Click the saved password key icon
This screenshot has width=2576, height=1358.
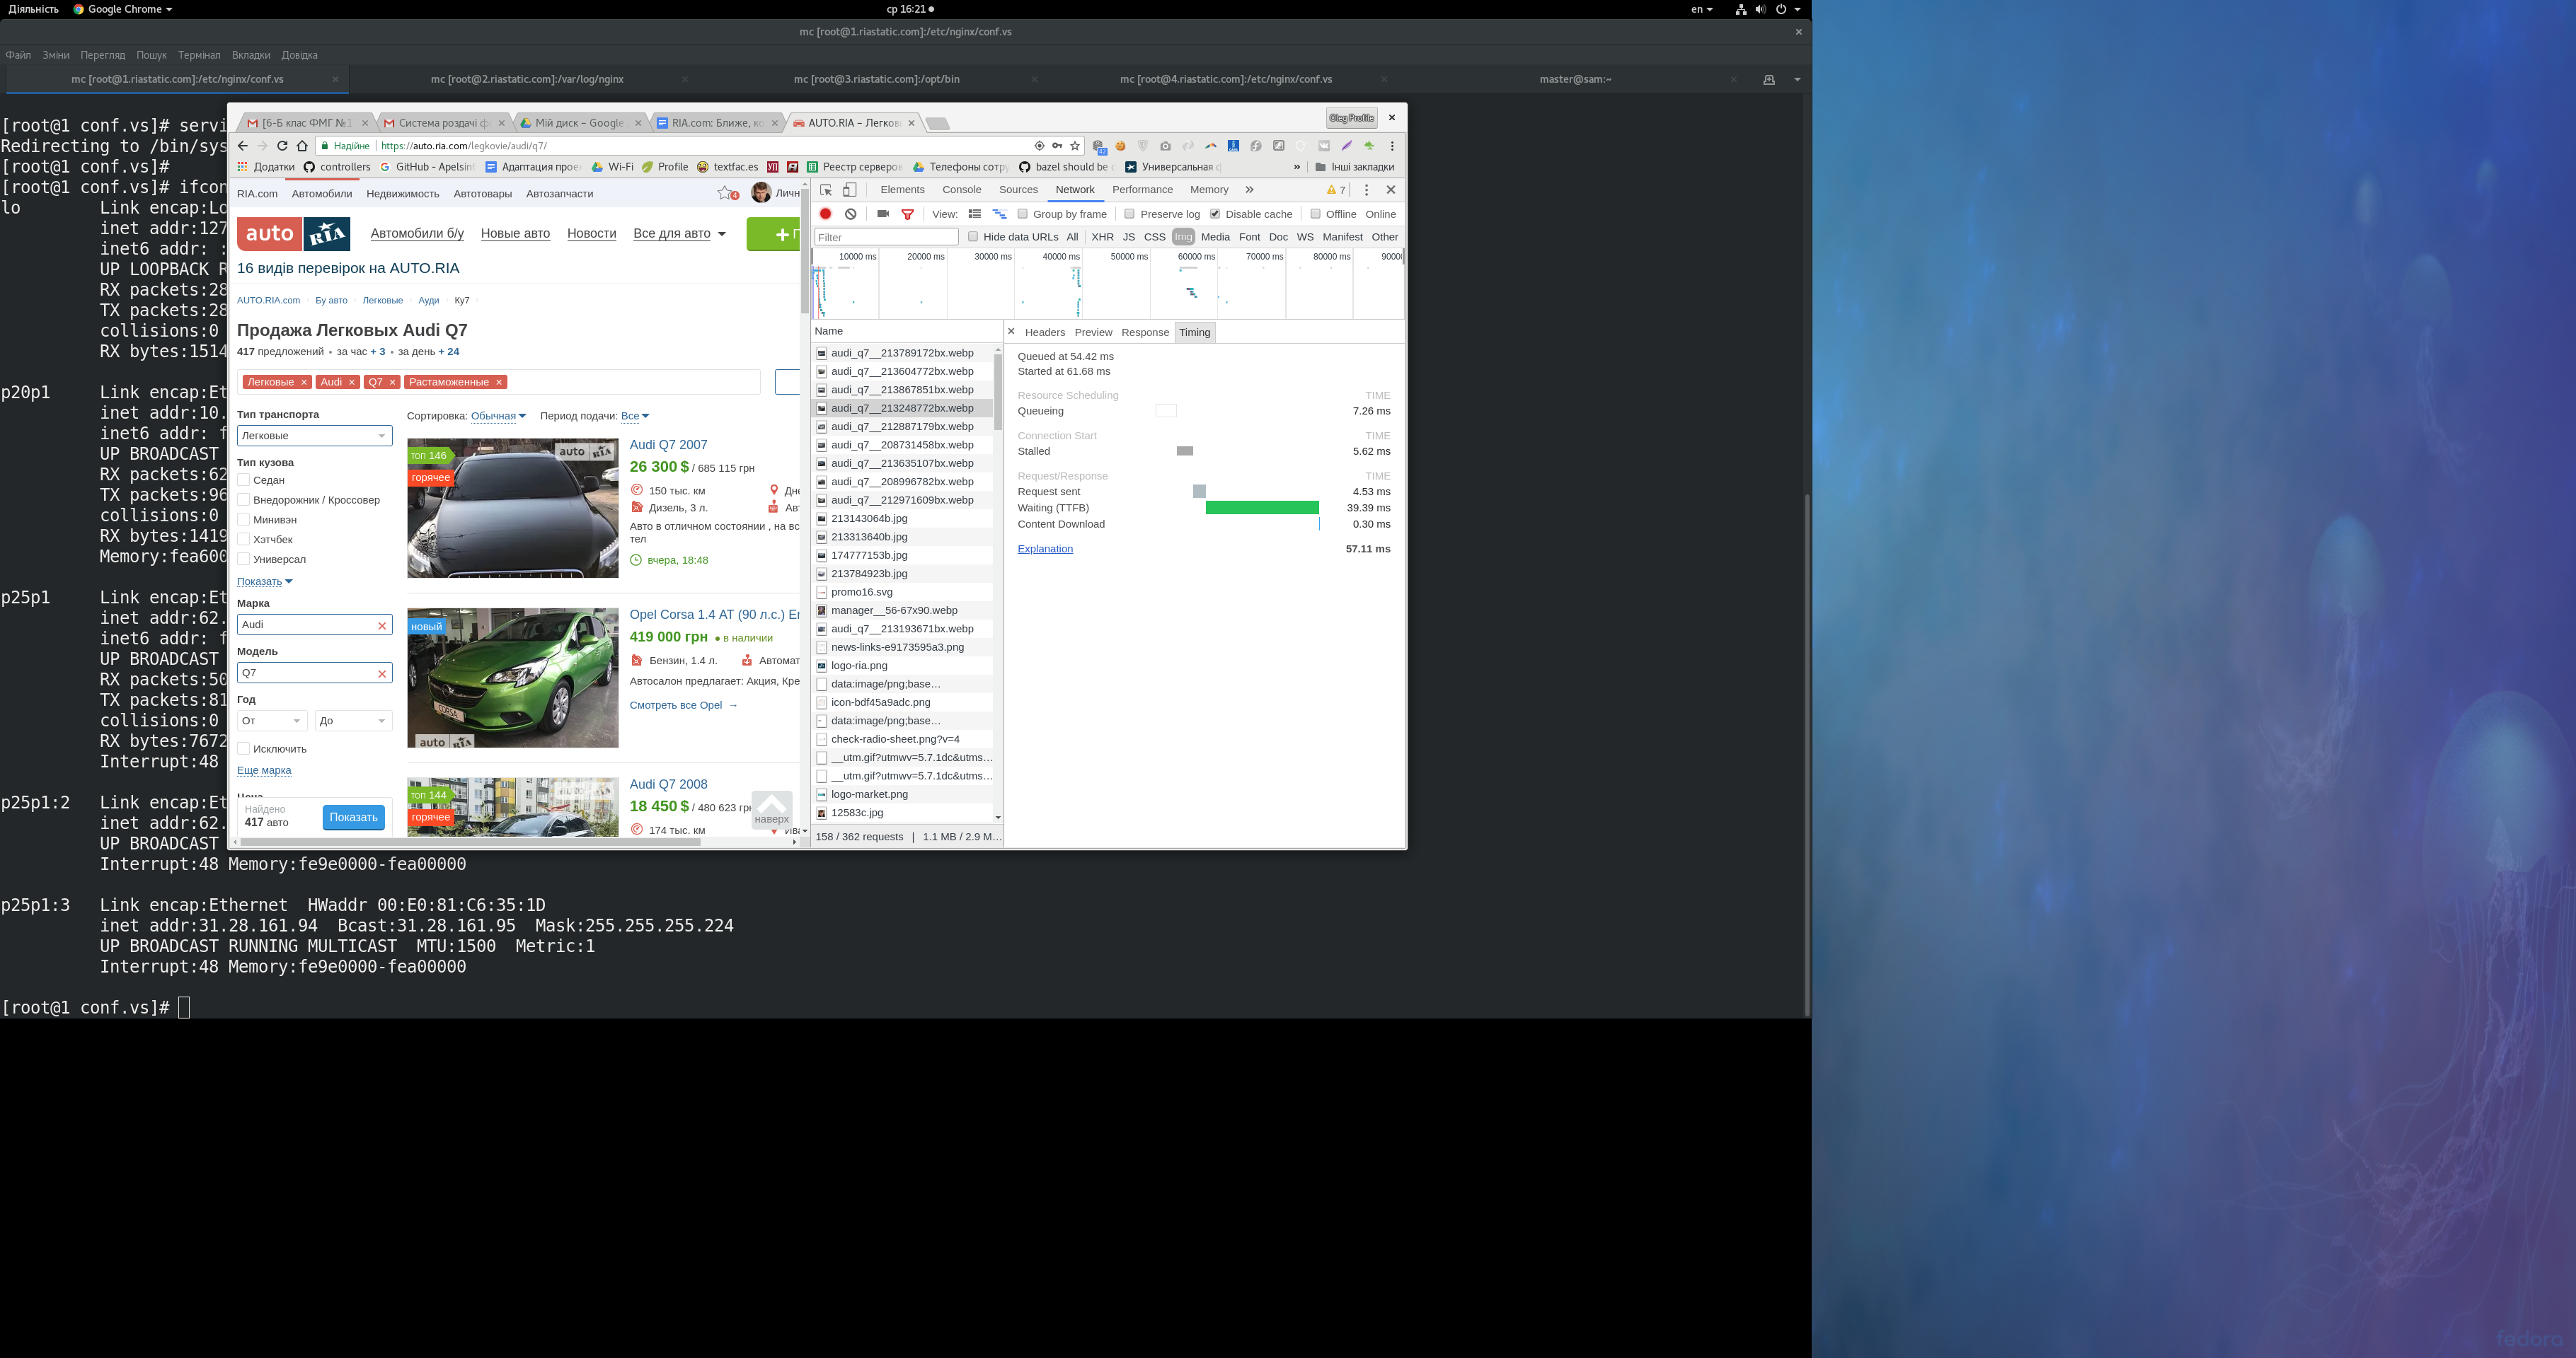(1057, 146)
